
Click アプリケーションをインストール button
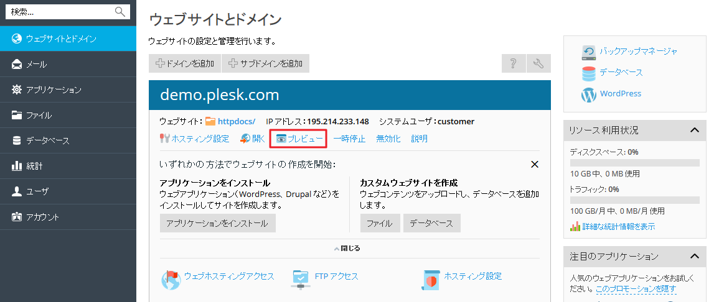[217, 223]
